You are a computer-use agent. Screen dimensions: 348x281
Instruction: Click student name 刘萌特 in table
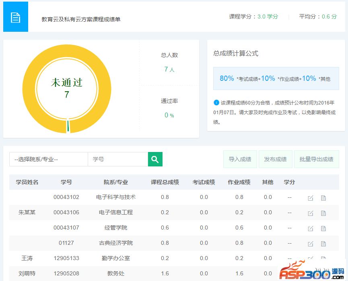27,273
